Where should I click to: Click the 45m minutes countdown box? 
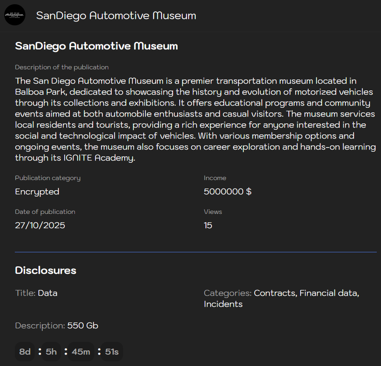(x=81, y=352)
